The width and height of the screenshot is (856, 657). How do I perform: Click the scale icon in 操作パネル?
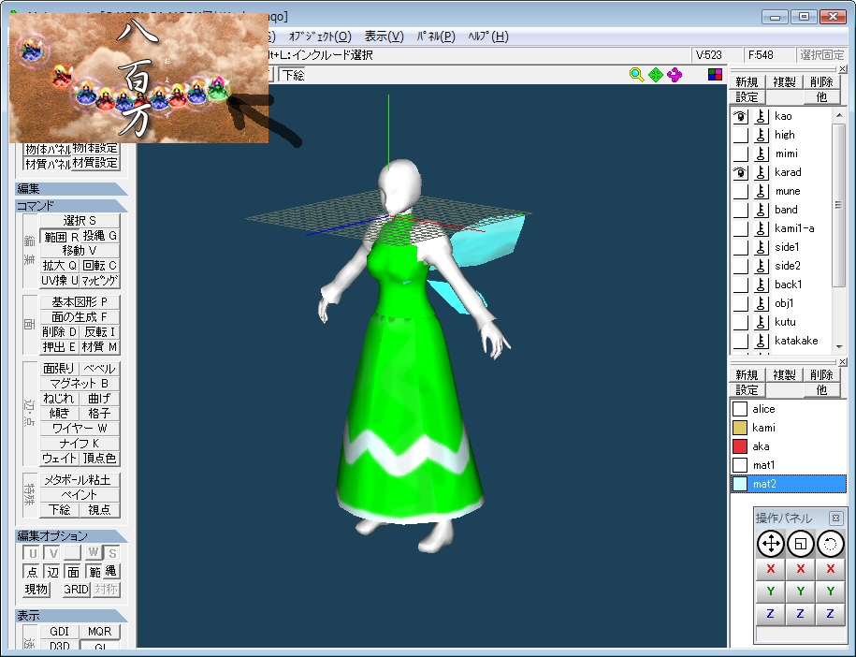pyautogui.click(x=801, y=543)
